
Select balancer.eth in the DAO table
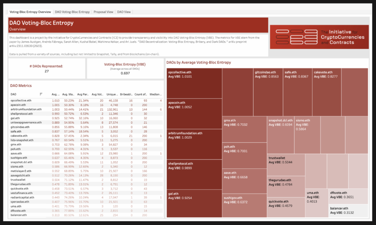tap(18, 215)
